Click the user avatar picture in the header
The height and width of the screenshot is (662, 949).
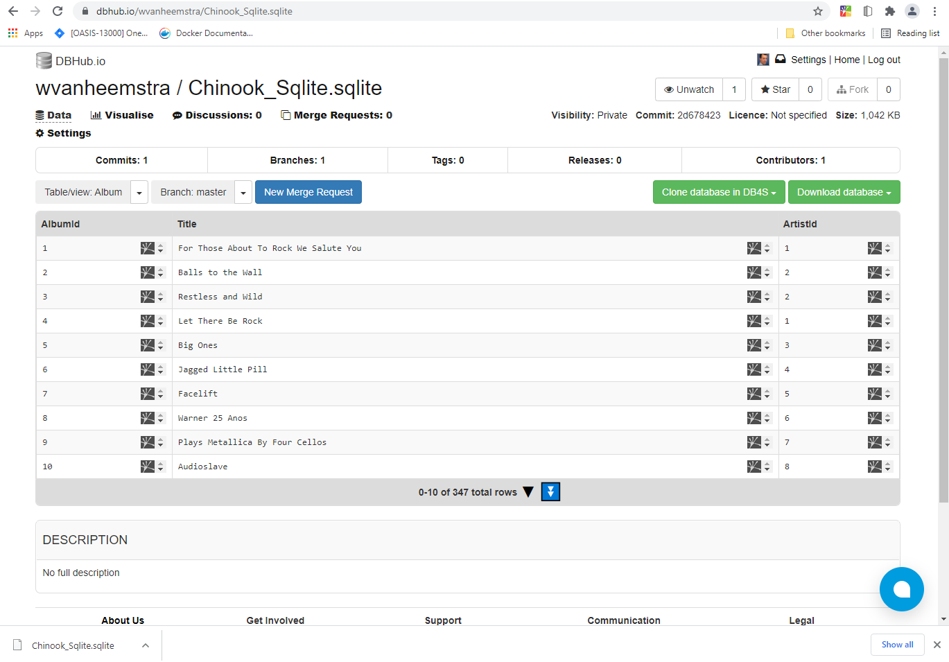click(x=763, y=60)
